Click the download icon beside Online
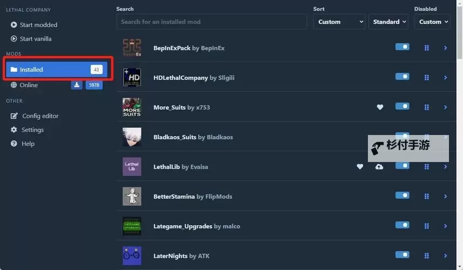This screenshot has height=270, width=463. 77,85
